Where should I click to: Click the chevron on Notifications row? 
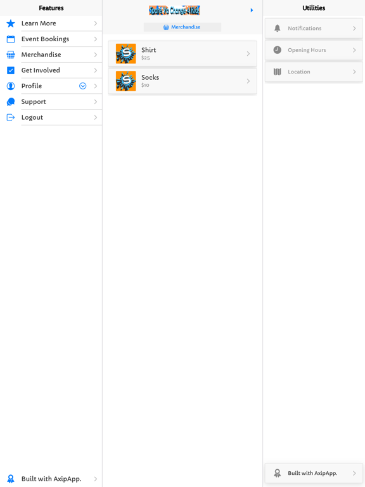tap(354, 29)
